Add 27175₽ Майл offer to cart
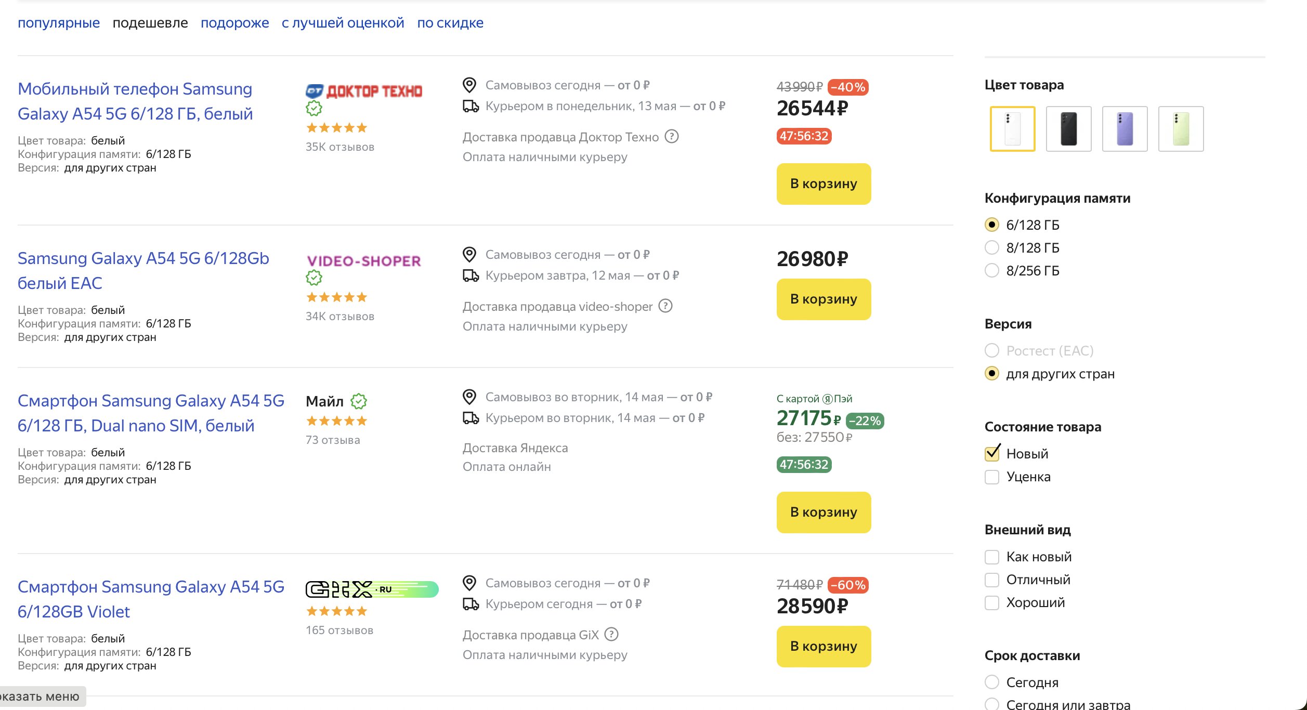Screen dimensions: 1307x710 click(x=824, y=512)
